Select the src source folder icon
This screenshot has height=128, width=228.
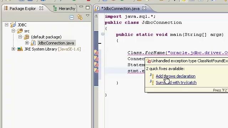[x=20, y=31]
